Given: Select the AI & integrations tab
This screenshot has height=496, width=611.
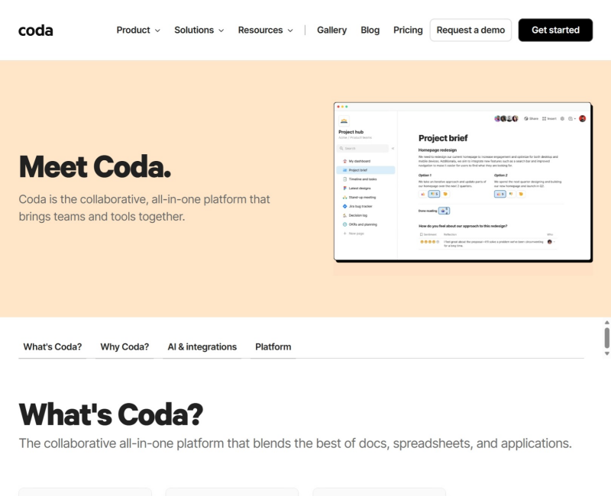Looking at the screenshot, I should pos(202,347).
